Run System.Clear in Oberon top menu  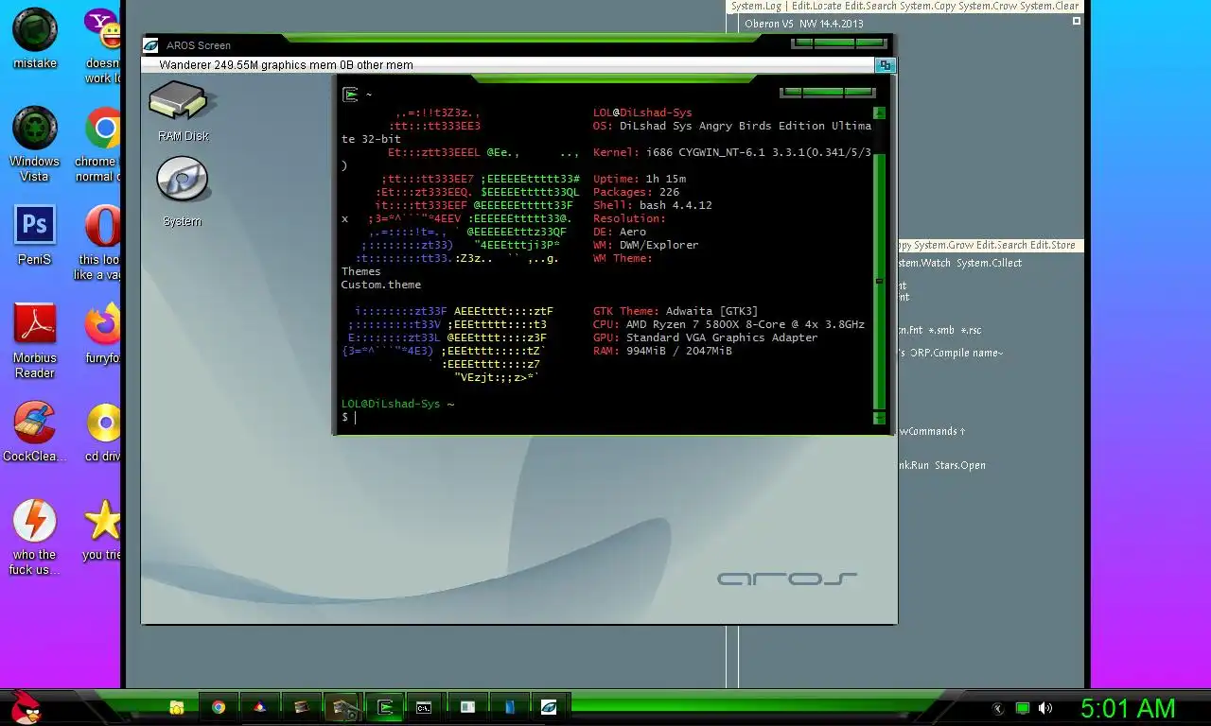1052,6
